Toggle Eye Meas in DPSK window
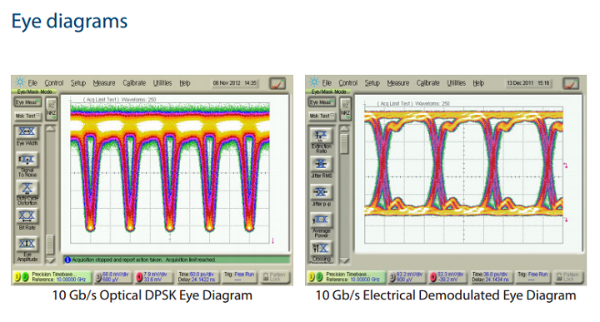Viewport: 600px width, 322px height. (x=27, y=102)
